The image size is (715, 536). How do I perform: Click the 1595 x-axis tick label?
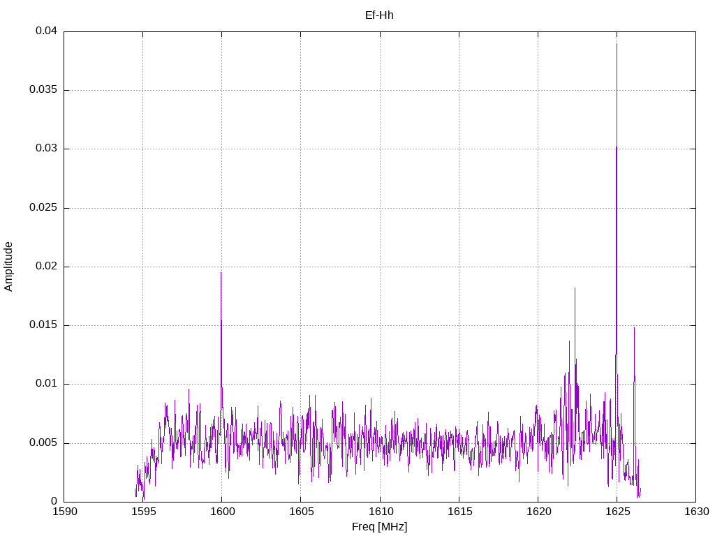click(144, 512)
